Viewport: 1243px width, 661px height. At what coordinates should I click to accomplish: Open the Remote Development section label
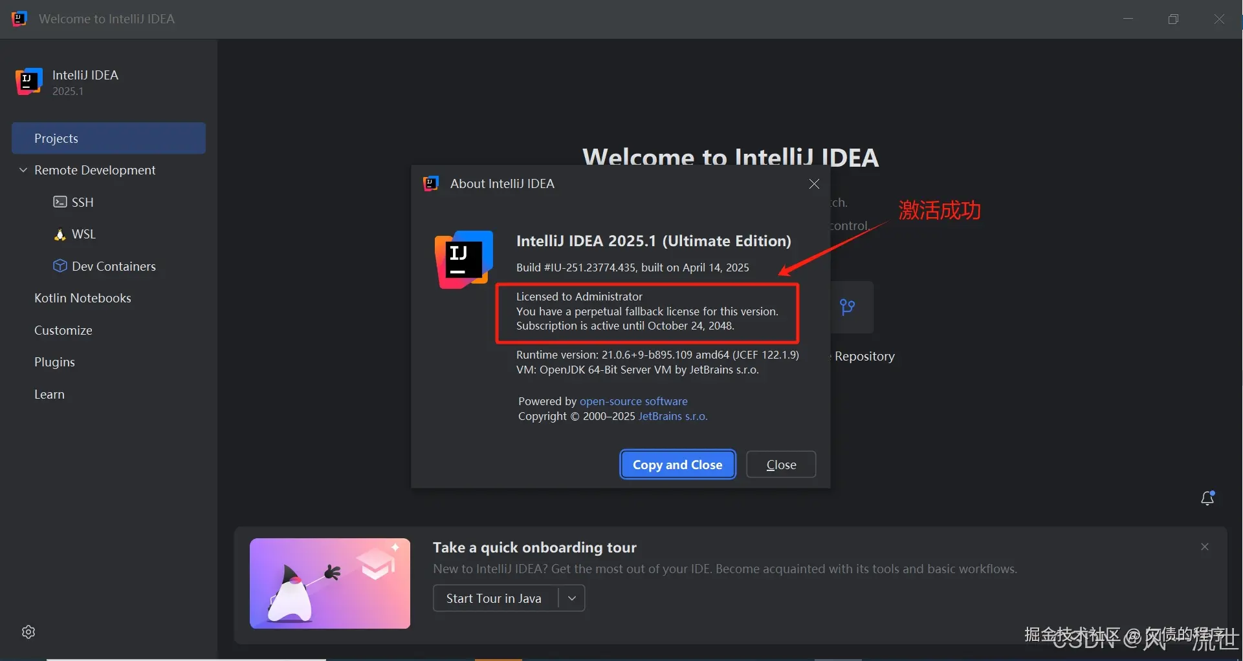point(95,170)
